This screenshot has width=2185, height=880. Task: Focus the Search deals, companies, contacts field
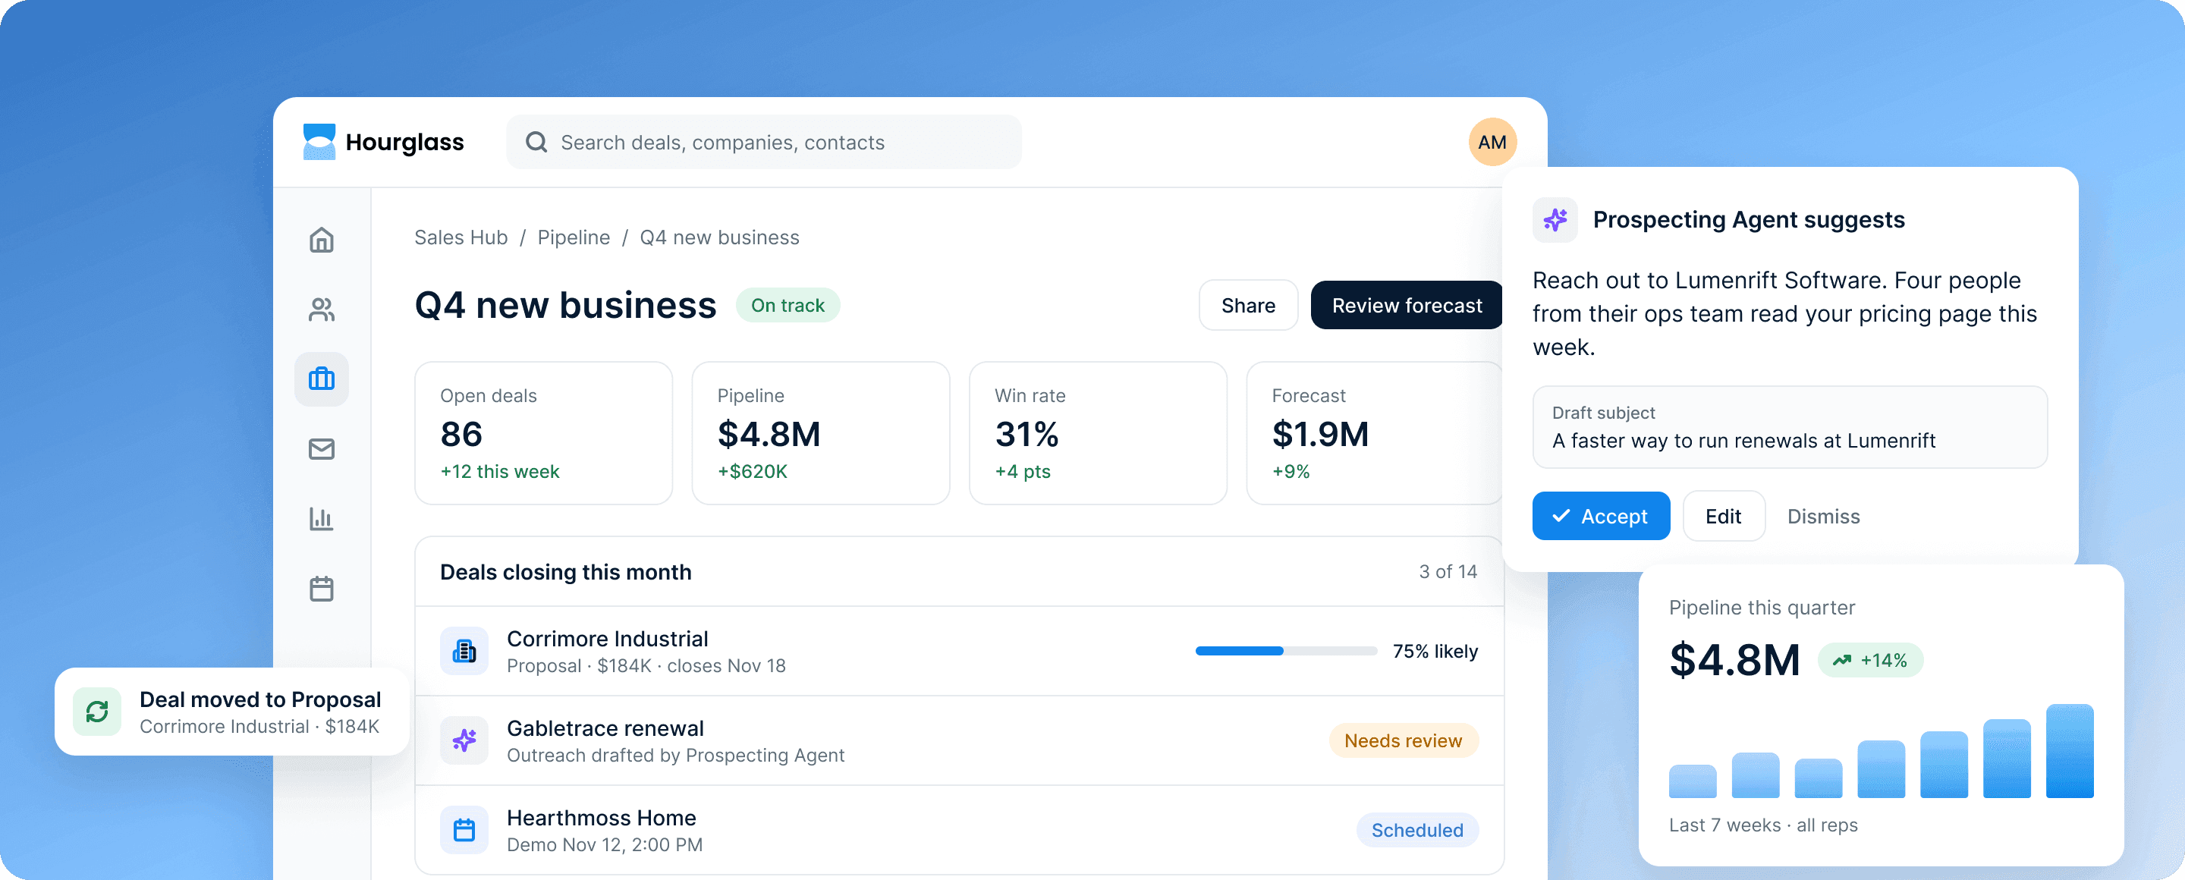[763, 142]
